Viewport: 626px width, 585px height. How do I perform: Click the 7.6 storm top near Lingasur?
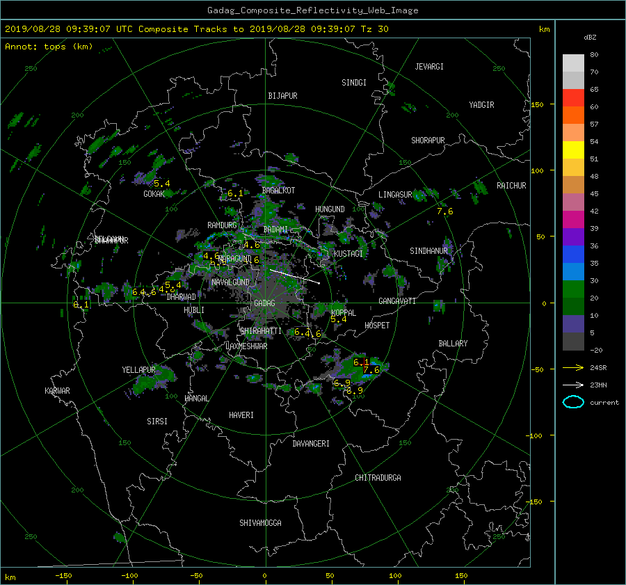tap(444, 211)
